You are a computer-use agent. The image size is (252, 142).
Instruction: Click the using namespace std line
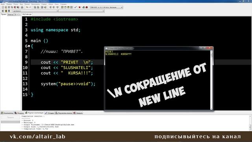click(56, 30)
